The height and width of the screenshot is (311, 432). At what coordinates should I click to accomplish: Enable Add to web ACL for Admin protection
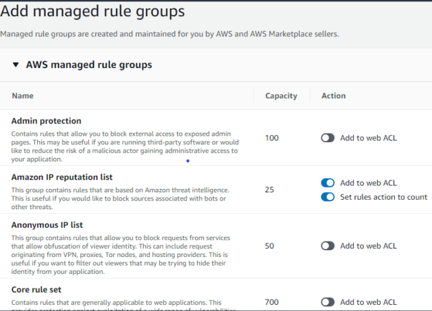coord(327,138)
